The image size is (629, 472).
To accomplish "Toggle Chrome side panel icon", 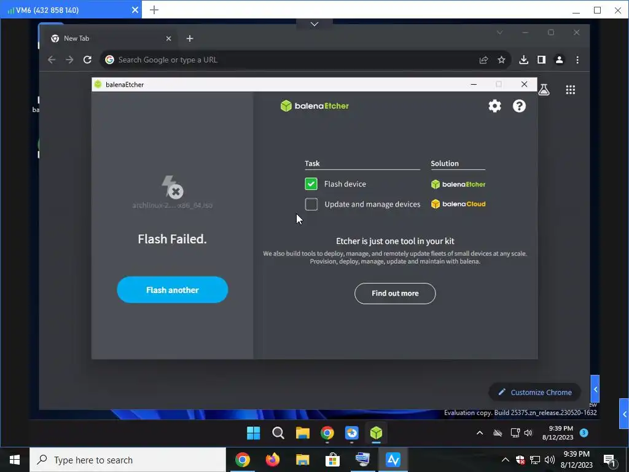I will click(x=542, y=60).
